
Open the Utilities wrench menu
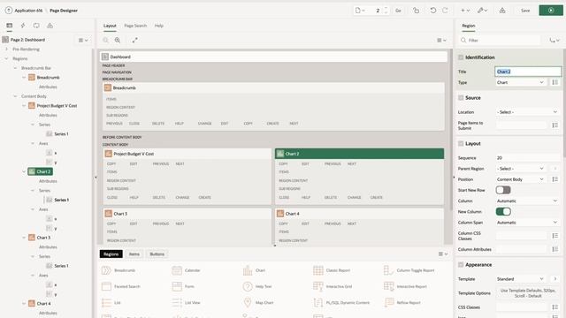(482, 11)
